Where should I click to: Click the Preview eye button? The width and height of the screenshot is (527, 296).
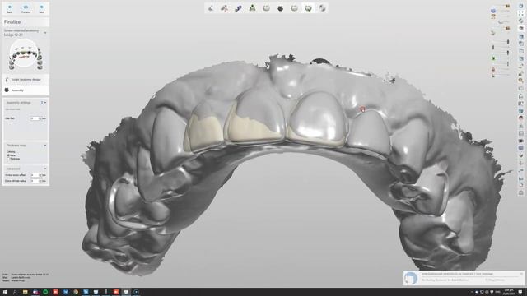tap(26, 9)
